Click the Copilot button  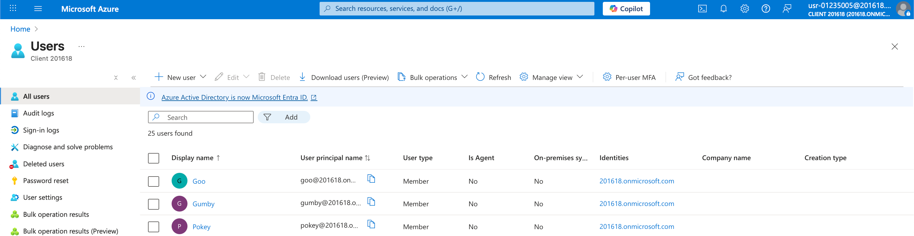click(626, 9)
